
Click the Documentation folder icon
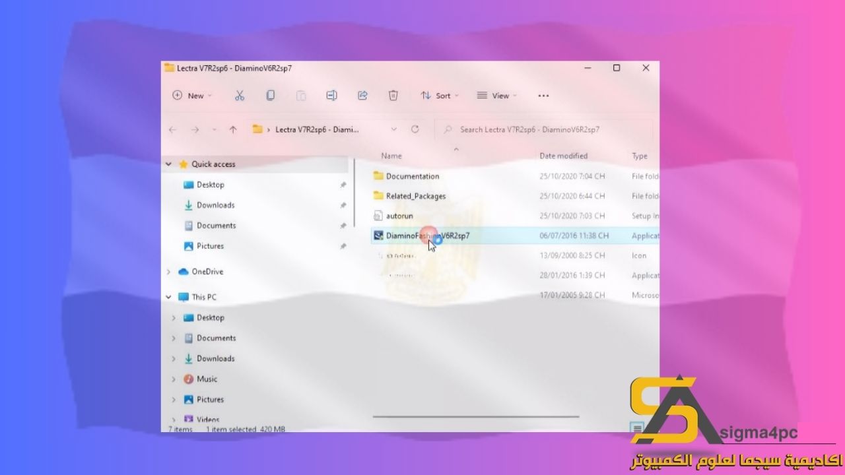[x=378, y=176]
